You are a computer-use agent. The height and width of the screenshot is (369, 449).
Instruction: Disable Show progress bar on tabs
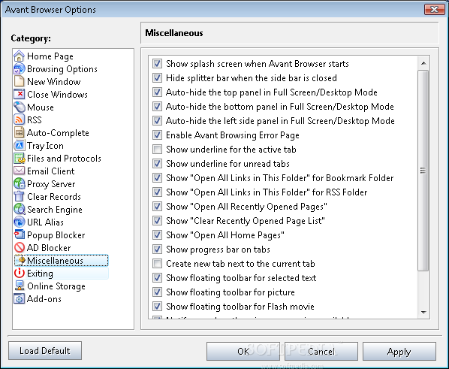157,250
